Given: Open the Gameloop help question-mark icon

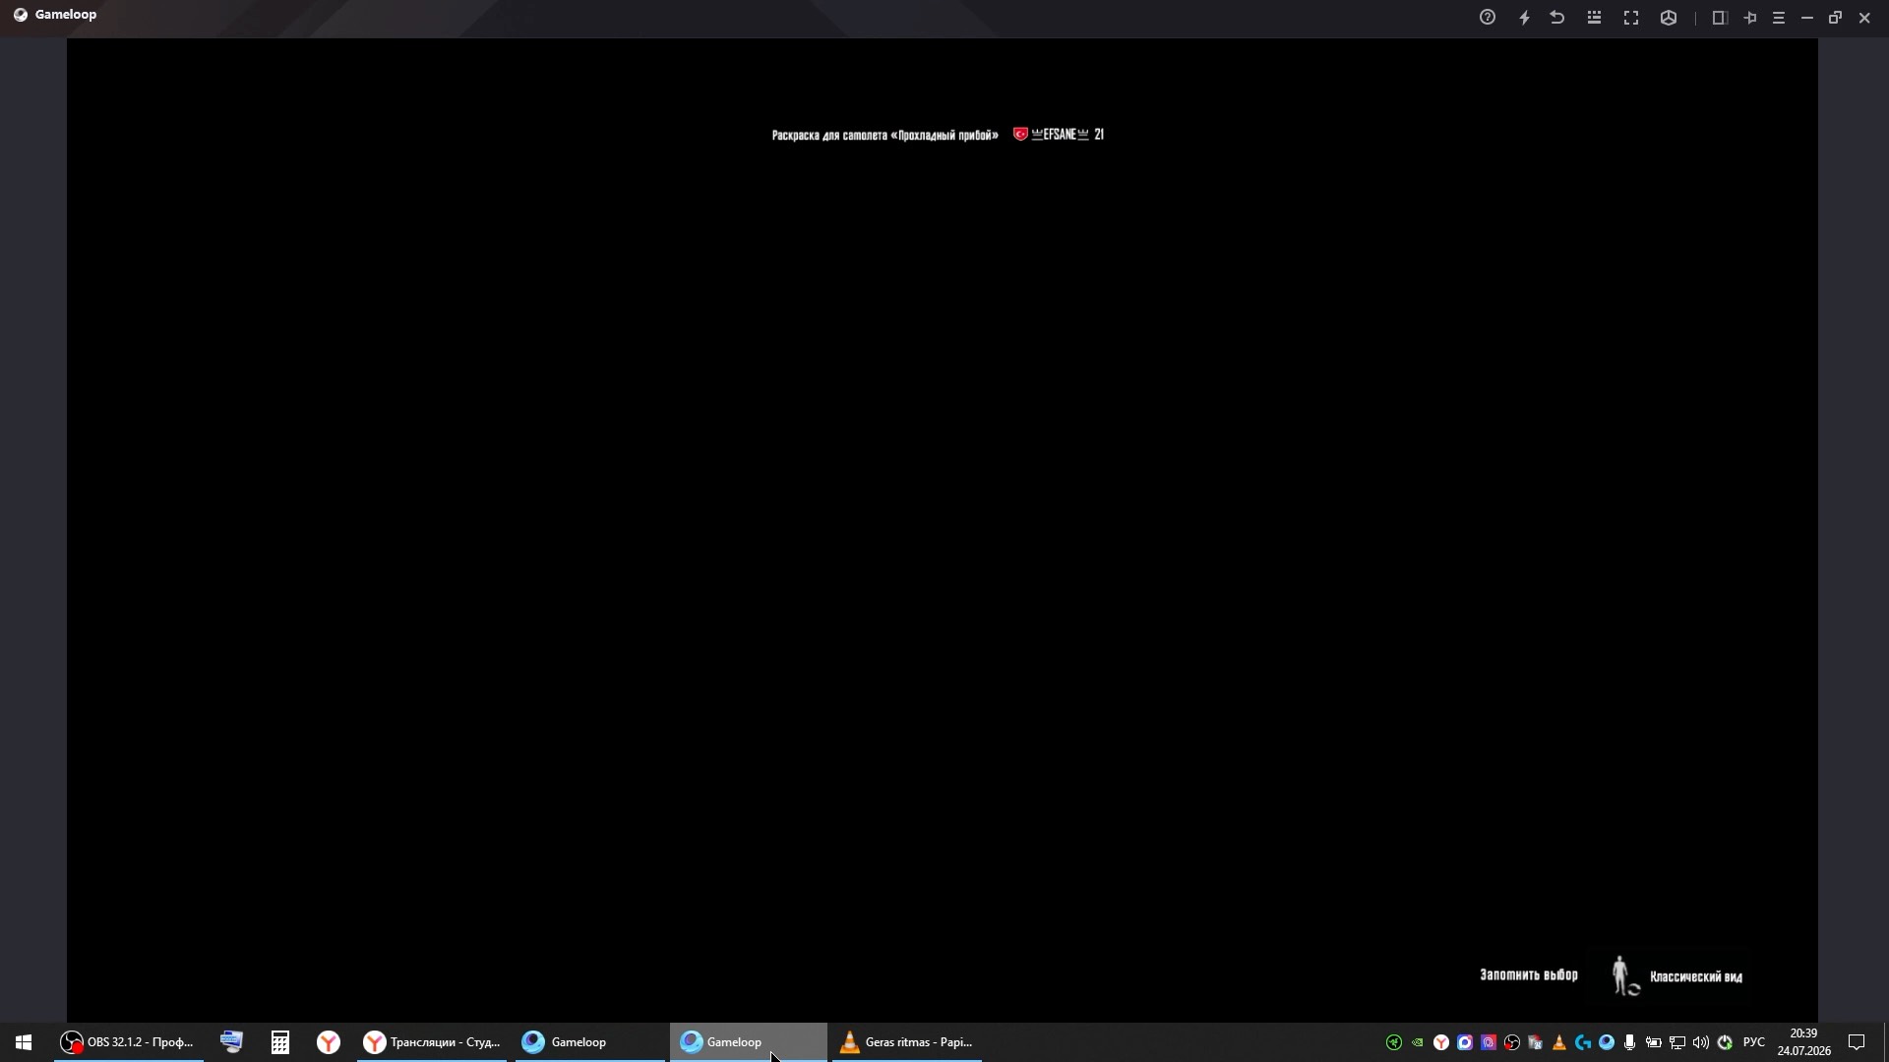Looking at the screenshot, I should click(x=1488, y=18).
